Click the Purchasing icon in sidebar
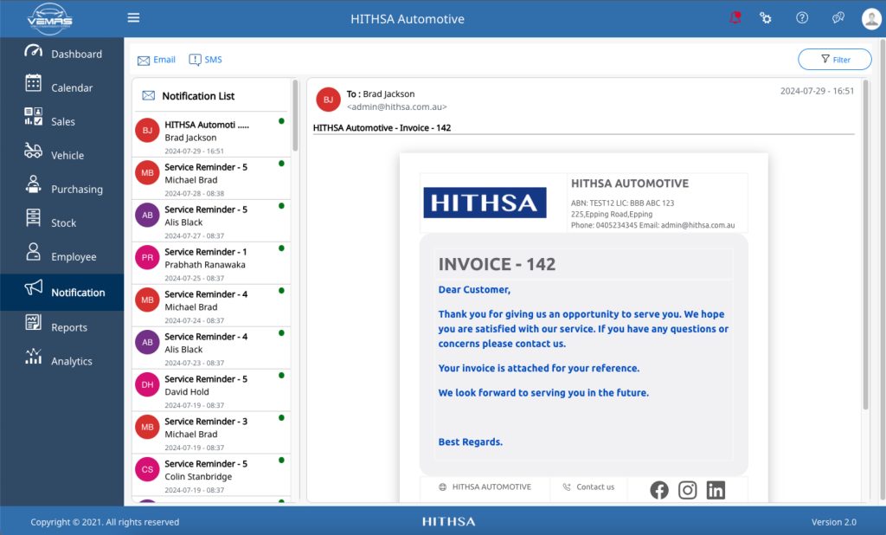Image resolution: width=886 pixels, height=535 pixels. pos(34,184)
